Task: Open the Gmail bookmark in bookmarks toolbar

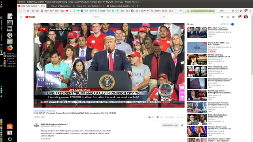Action: [148, 11]
